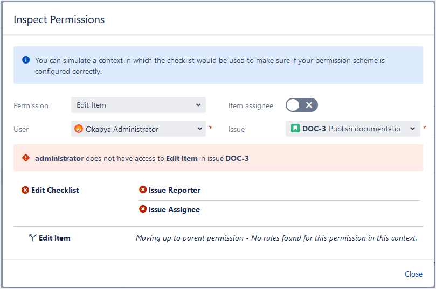Toggle the Item assignee switch
The width and height of the screenshot is (436, 289).
click(x=302, y=105)
